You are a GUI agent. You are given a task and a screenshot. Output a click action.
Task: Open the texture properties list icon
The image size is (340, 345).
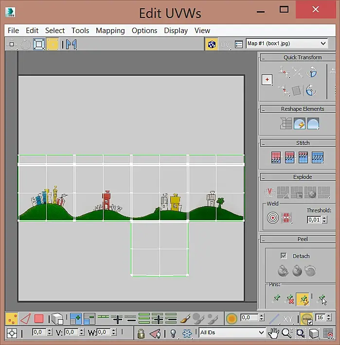(239, 44)
